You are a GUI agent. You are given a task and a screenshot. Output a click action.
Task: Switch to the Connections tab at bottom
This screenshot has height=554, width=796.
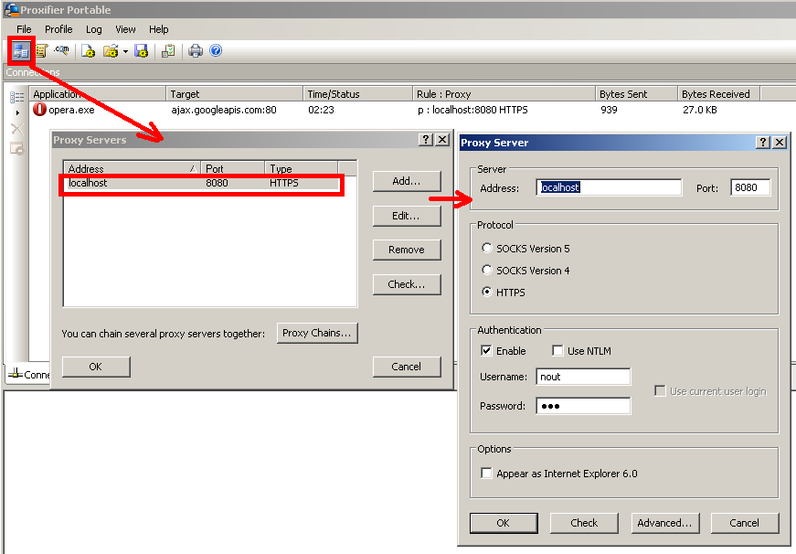coord(28,374)
